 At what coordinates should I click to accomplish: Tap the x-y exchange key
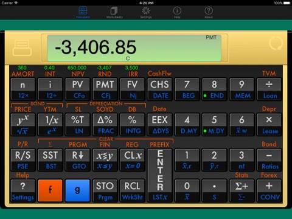click(x=105, y=160)
